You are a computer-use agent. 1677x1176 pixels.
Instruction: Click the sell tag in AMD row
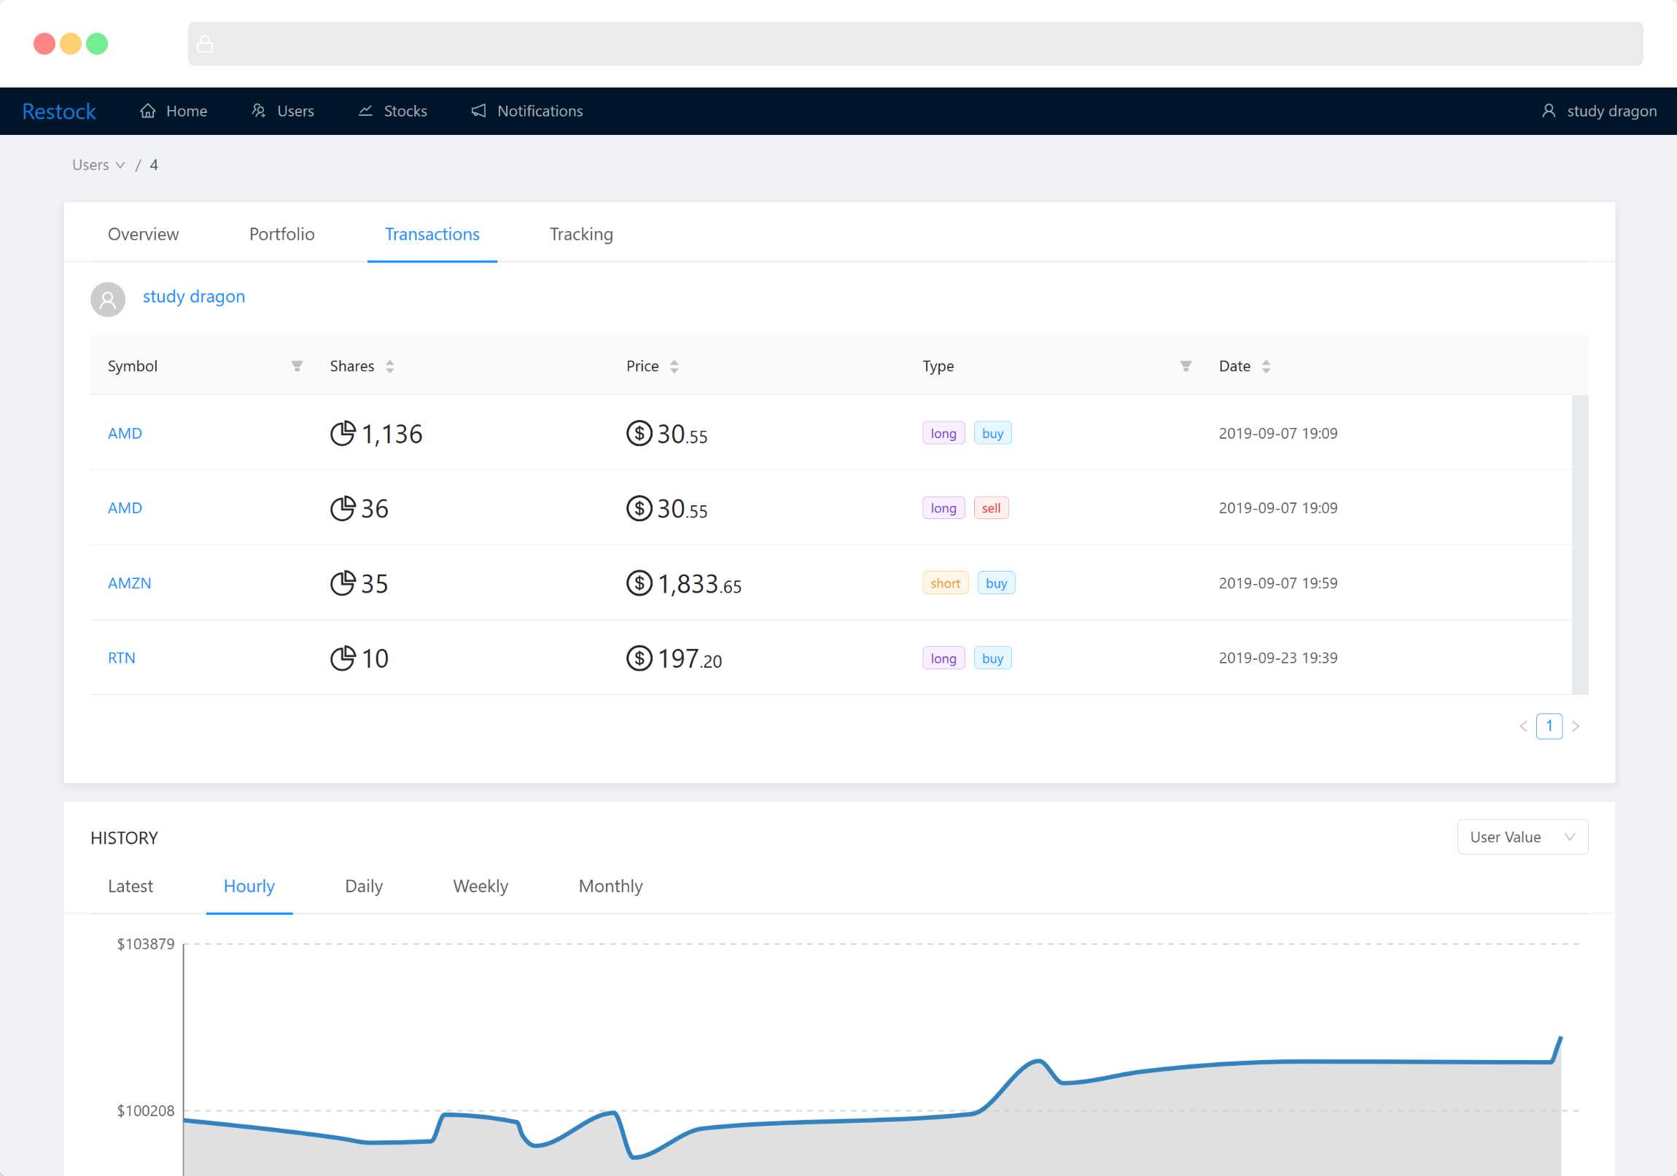click(x=991, y=508)
